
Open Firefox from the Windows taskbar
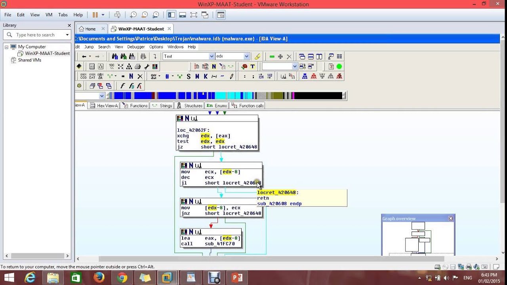(x=99, y=277)
